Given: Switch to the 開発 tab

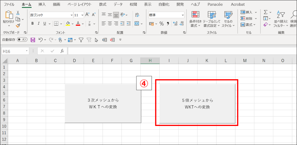Looking at the screenshot, I should [x=180, y=4].
